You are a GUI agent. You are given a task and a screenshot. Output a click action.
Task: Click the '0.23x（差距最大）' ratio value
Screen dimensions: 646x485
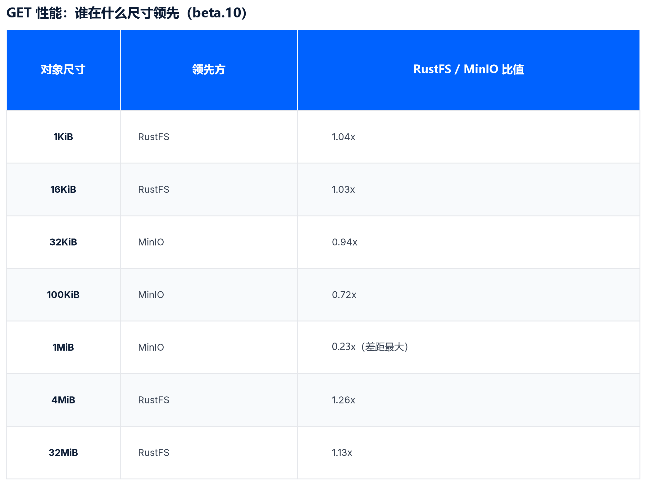[x=370, y=347]
